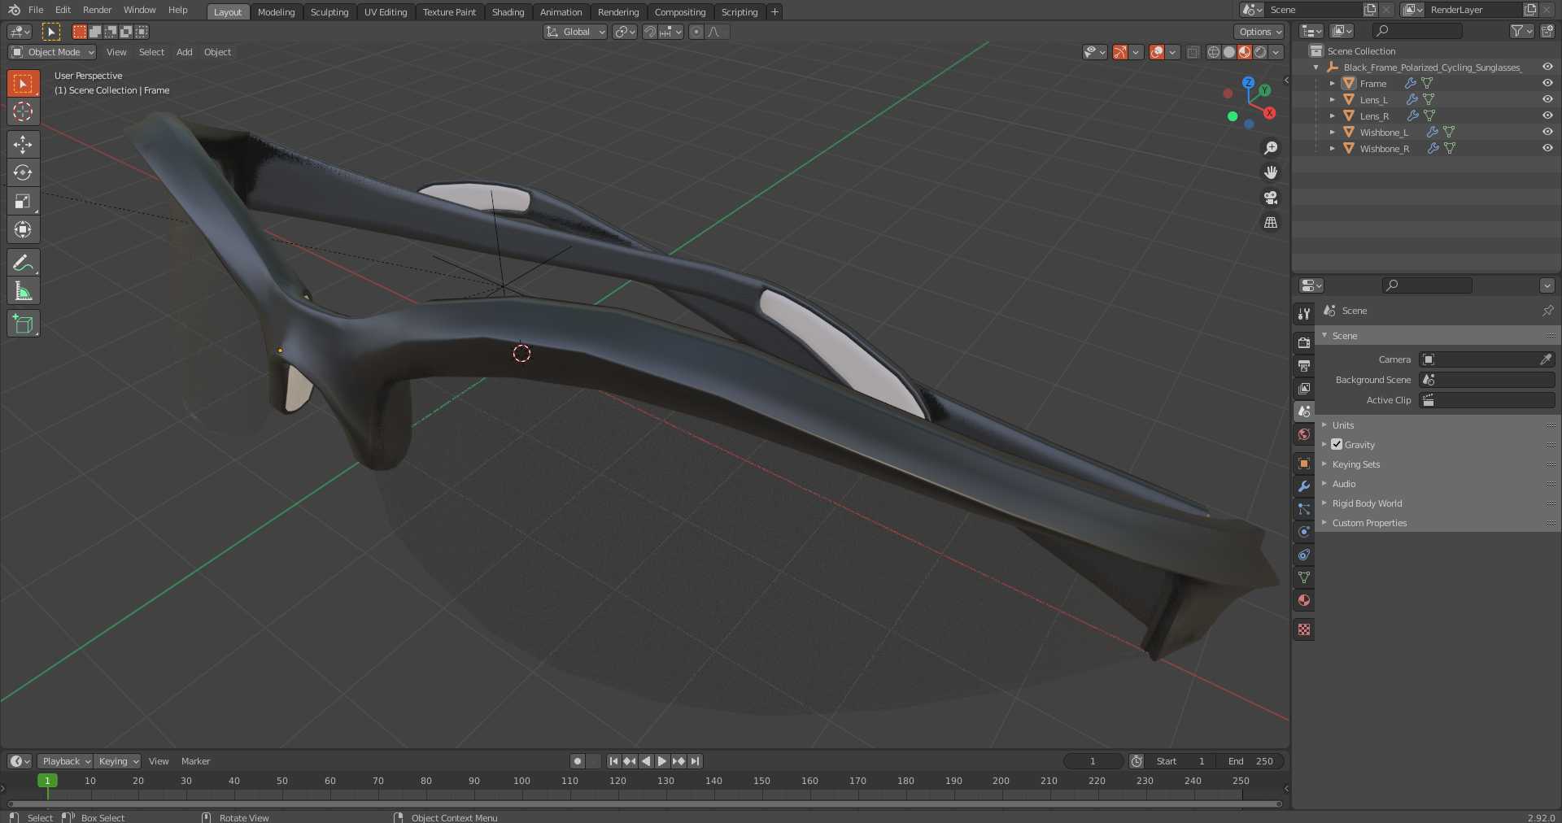Open the Modifier properties wrench tab

coord(1304,486)
